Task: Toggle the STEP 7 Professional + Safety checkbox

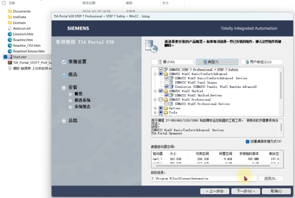Action: pyautogui.click(x=161, y=70)
